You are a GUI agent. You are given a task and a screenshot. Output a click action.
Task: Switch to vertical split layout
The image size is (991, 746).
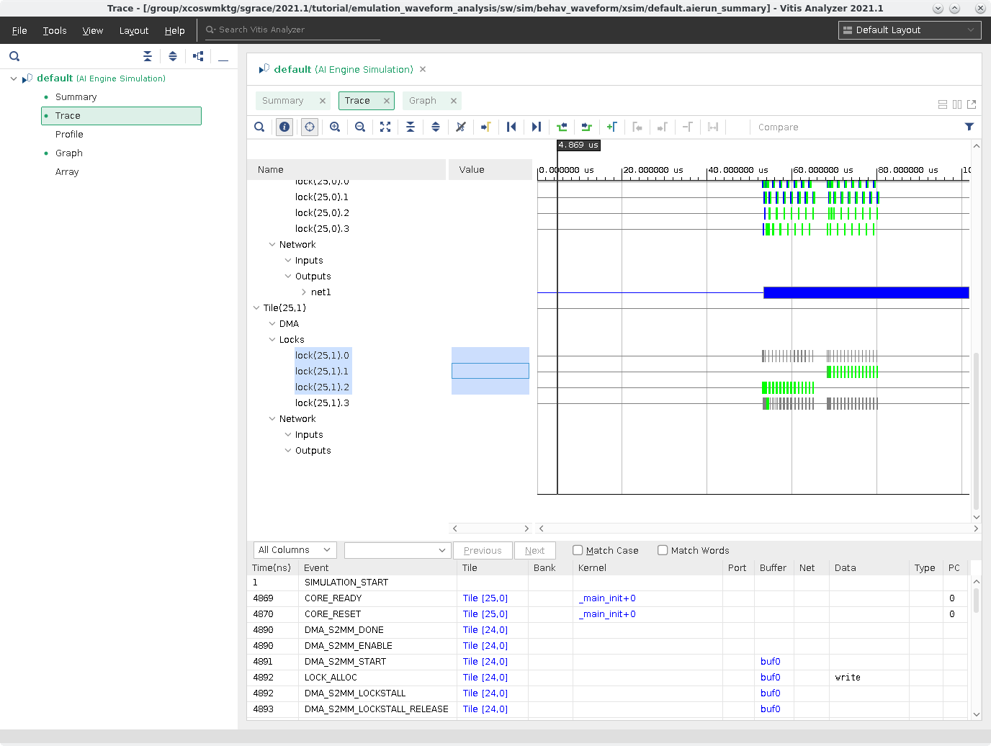tap(957, 104)
